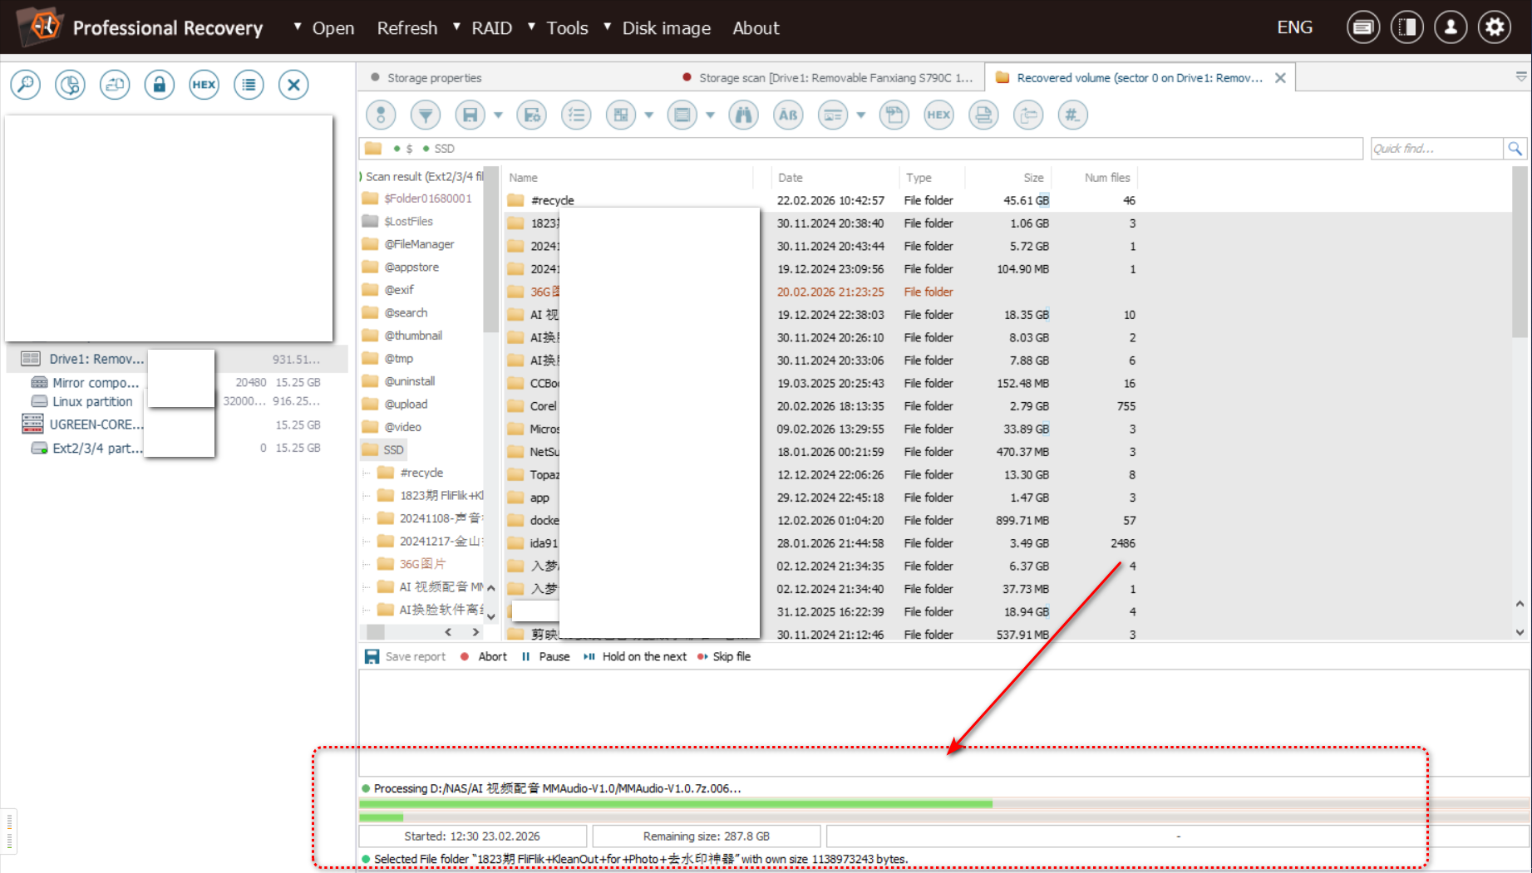Click the user account icon in header
Screen dimensions: 1532x873
point(1451,27)
